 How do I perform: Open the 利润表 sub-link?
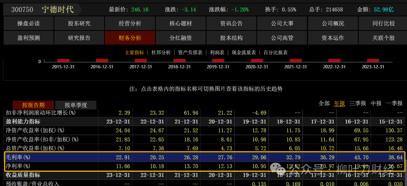coord(217,52)
